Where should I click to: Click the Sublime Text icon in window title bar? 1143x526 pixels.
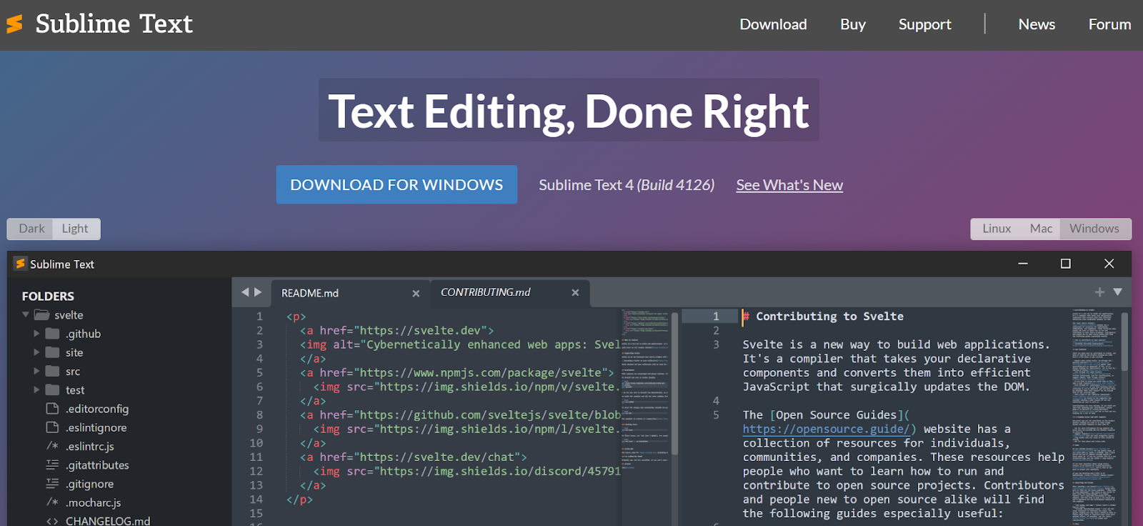pos(21,264)
